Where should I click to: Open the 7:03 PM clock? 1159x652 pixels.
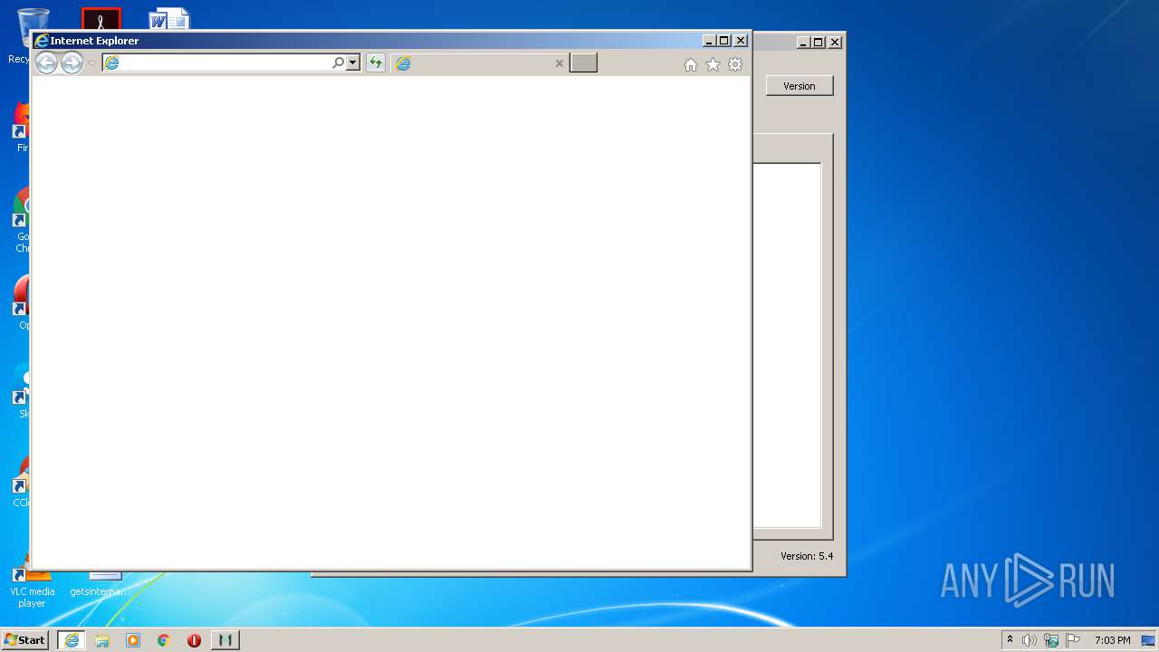pos(1112,640)
